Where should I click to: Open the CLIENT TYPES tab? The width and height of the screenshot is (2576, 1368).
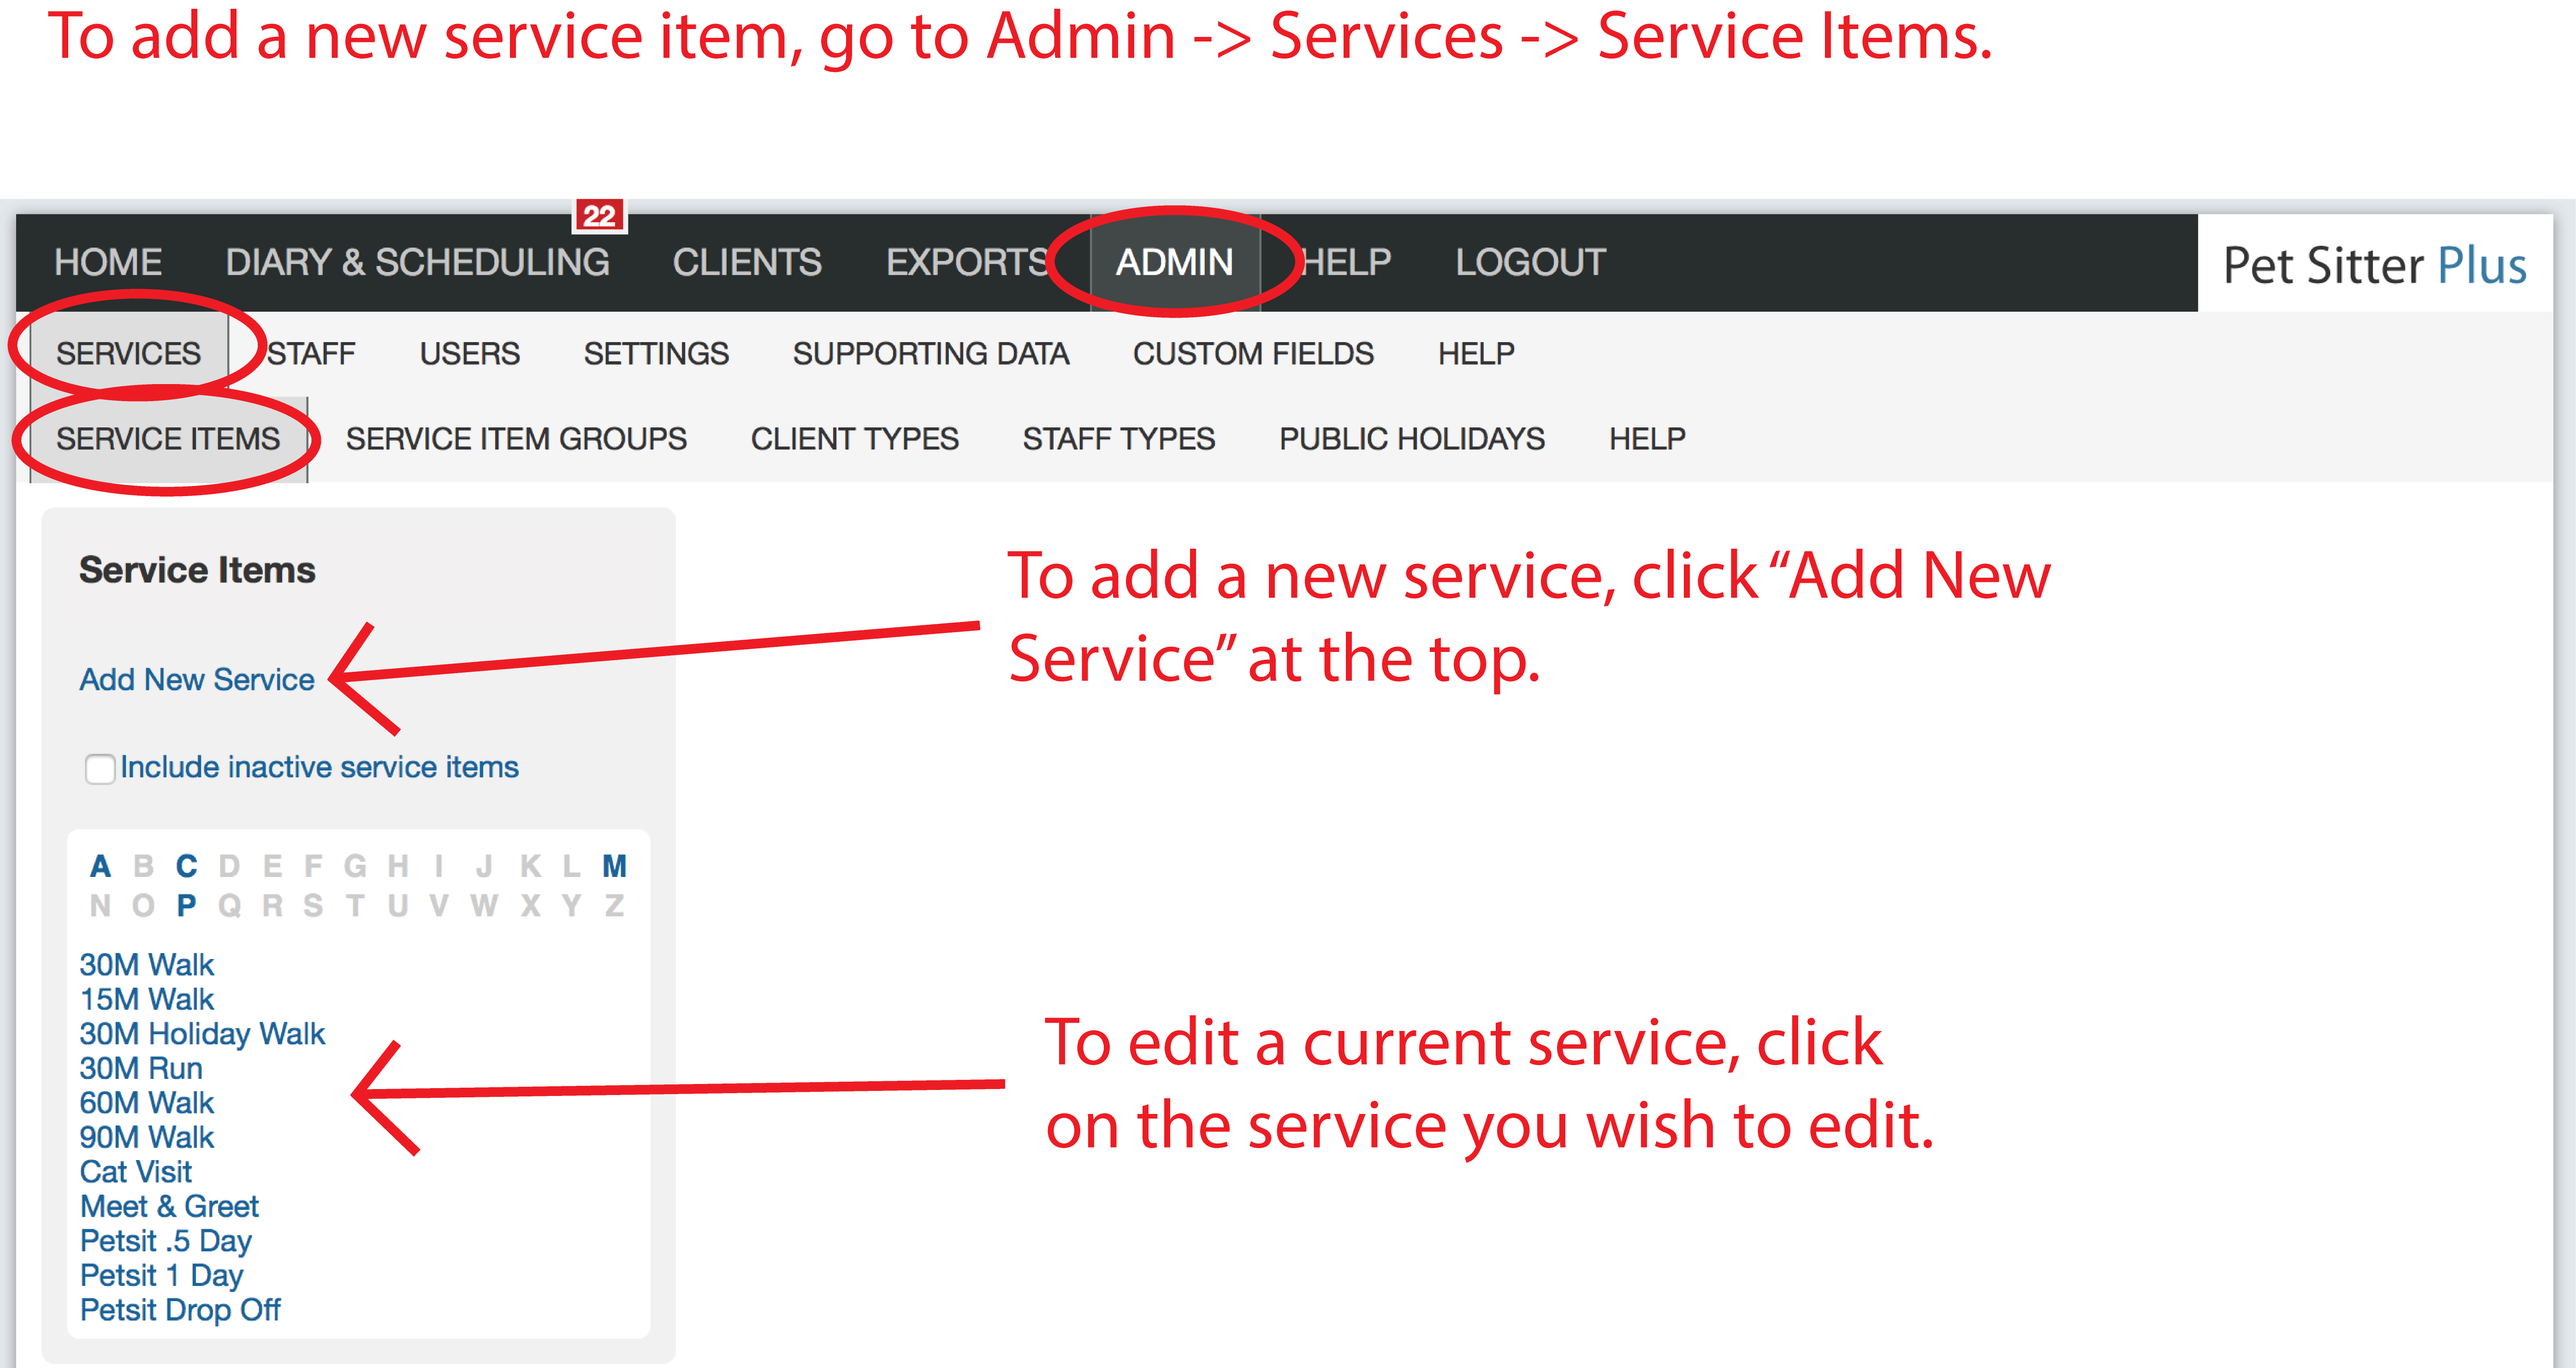(855, 439)
